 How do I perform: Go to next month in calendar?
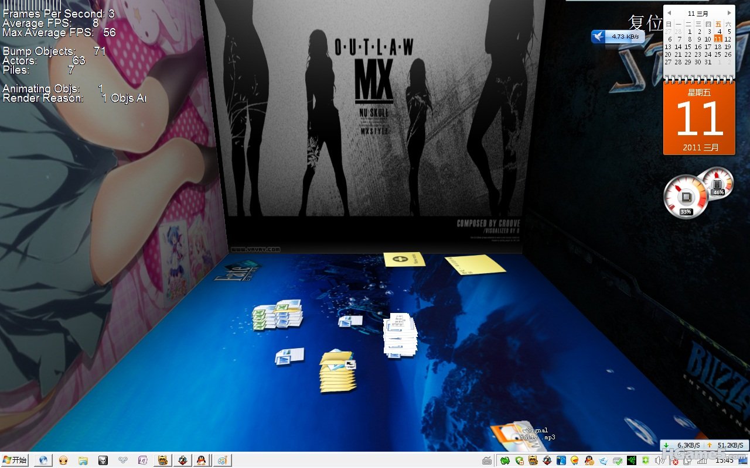tap(729, 13)
